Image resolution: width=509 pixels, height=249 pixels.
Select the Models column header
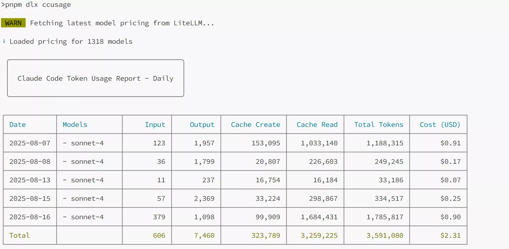tap(75, 125)
